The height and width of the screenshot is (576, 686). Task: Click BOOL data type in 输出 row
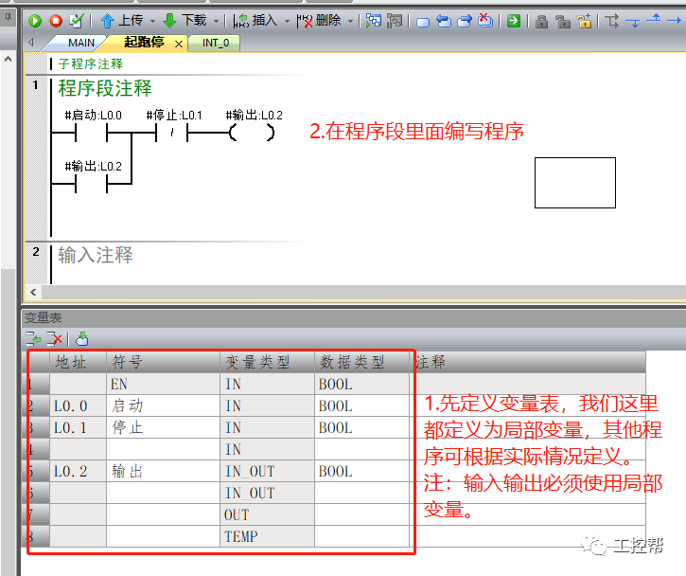click(361, 471)
